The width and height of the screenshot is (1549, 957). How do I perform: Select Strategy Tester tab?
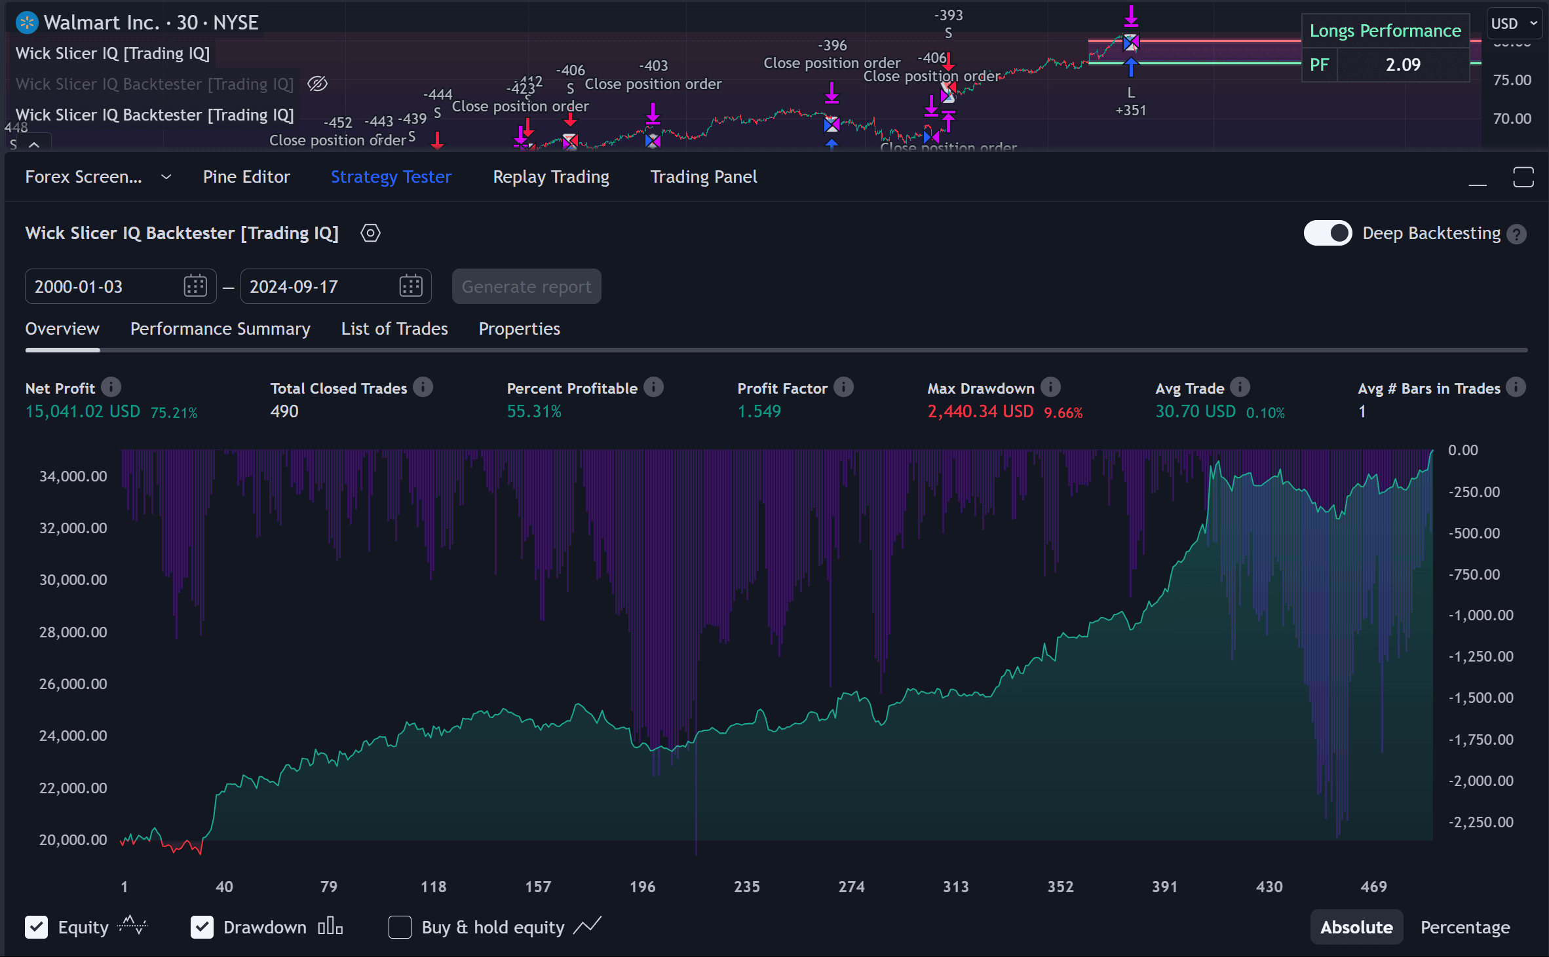click(391, 177)
